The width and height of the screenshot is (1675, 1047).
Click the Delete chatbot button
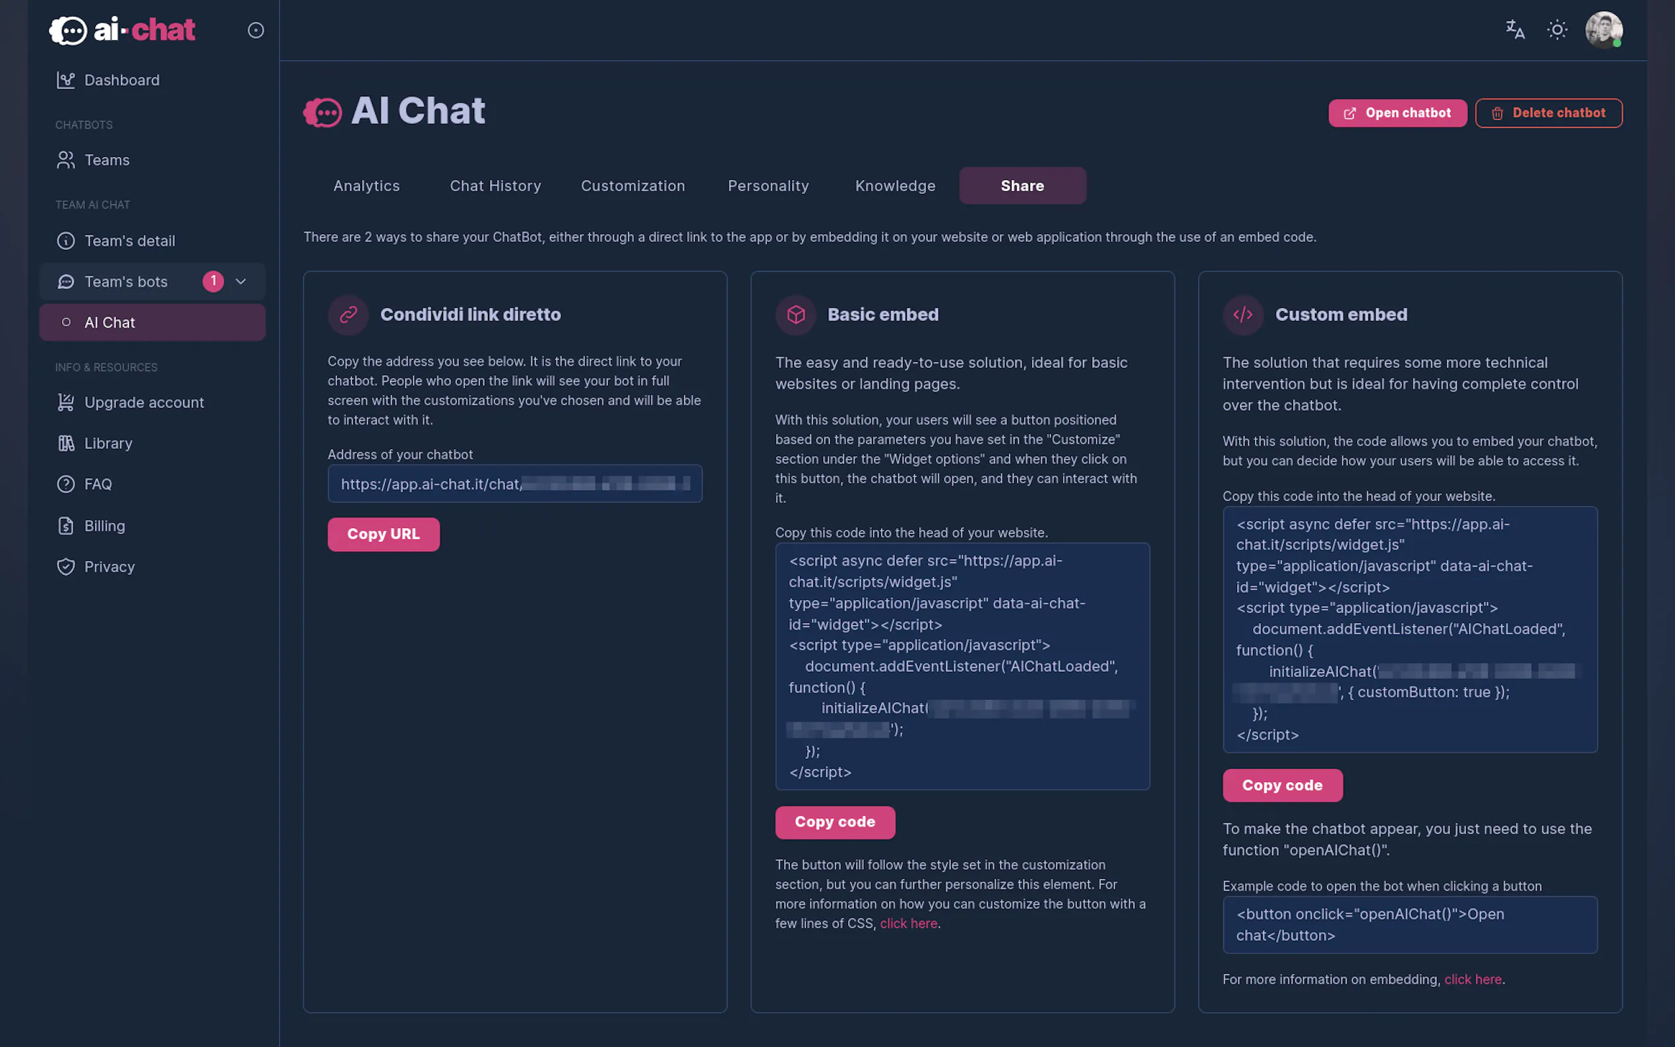[x=1548, y=113]
